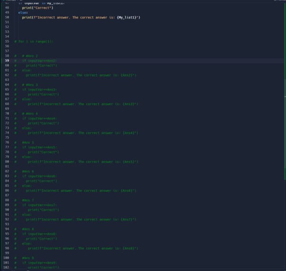
Task: Click the {Ans4} placeholder on line 74
Action: (x=129, y=133)
